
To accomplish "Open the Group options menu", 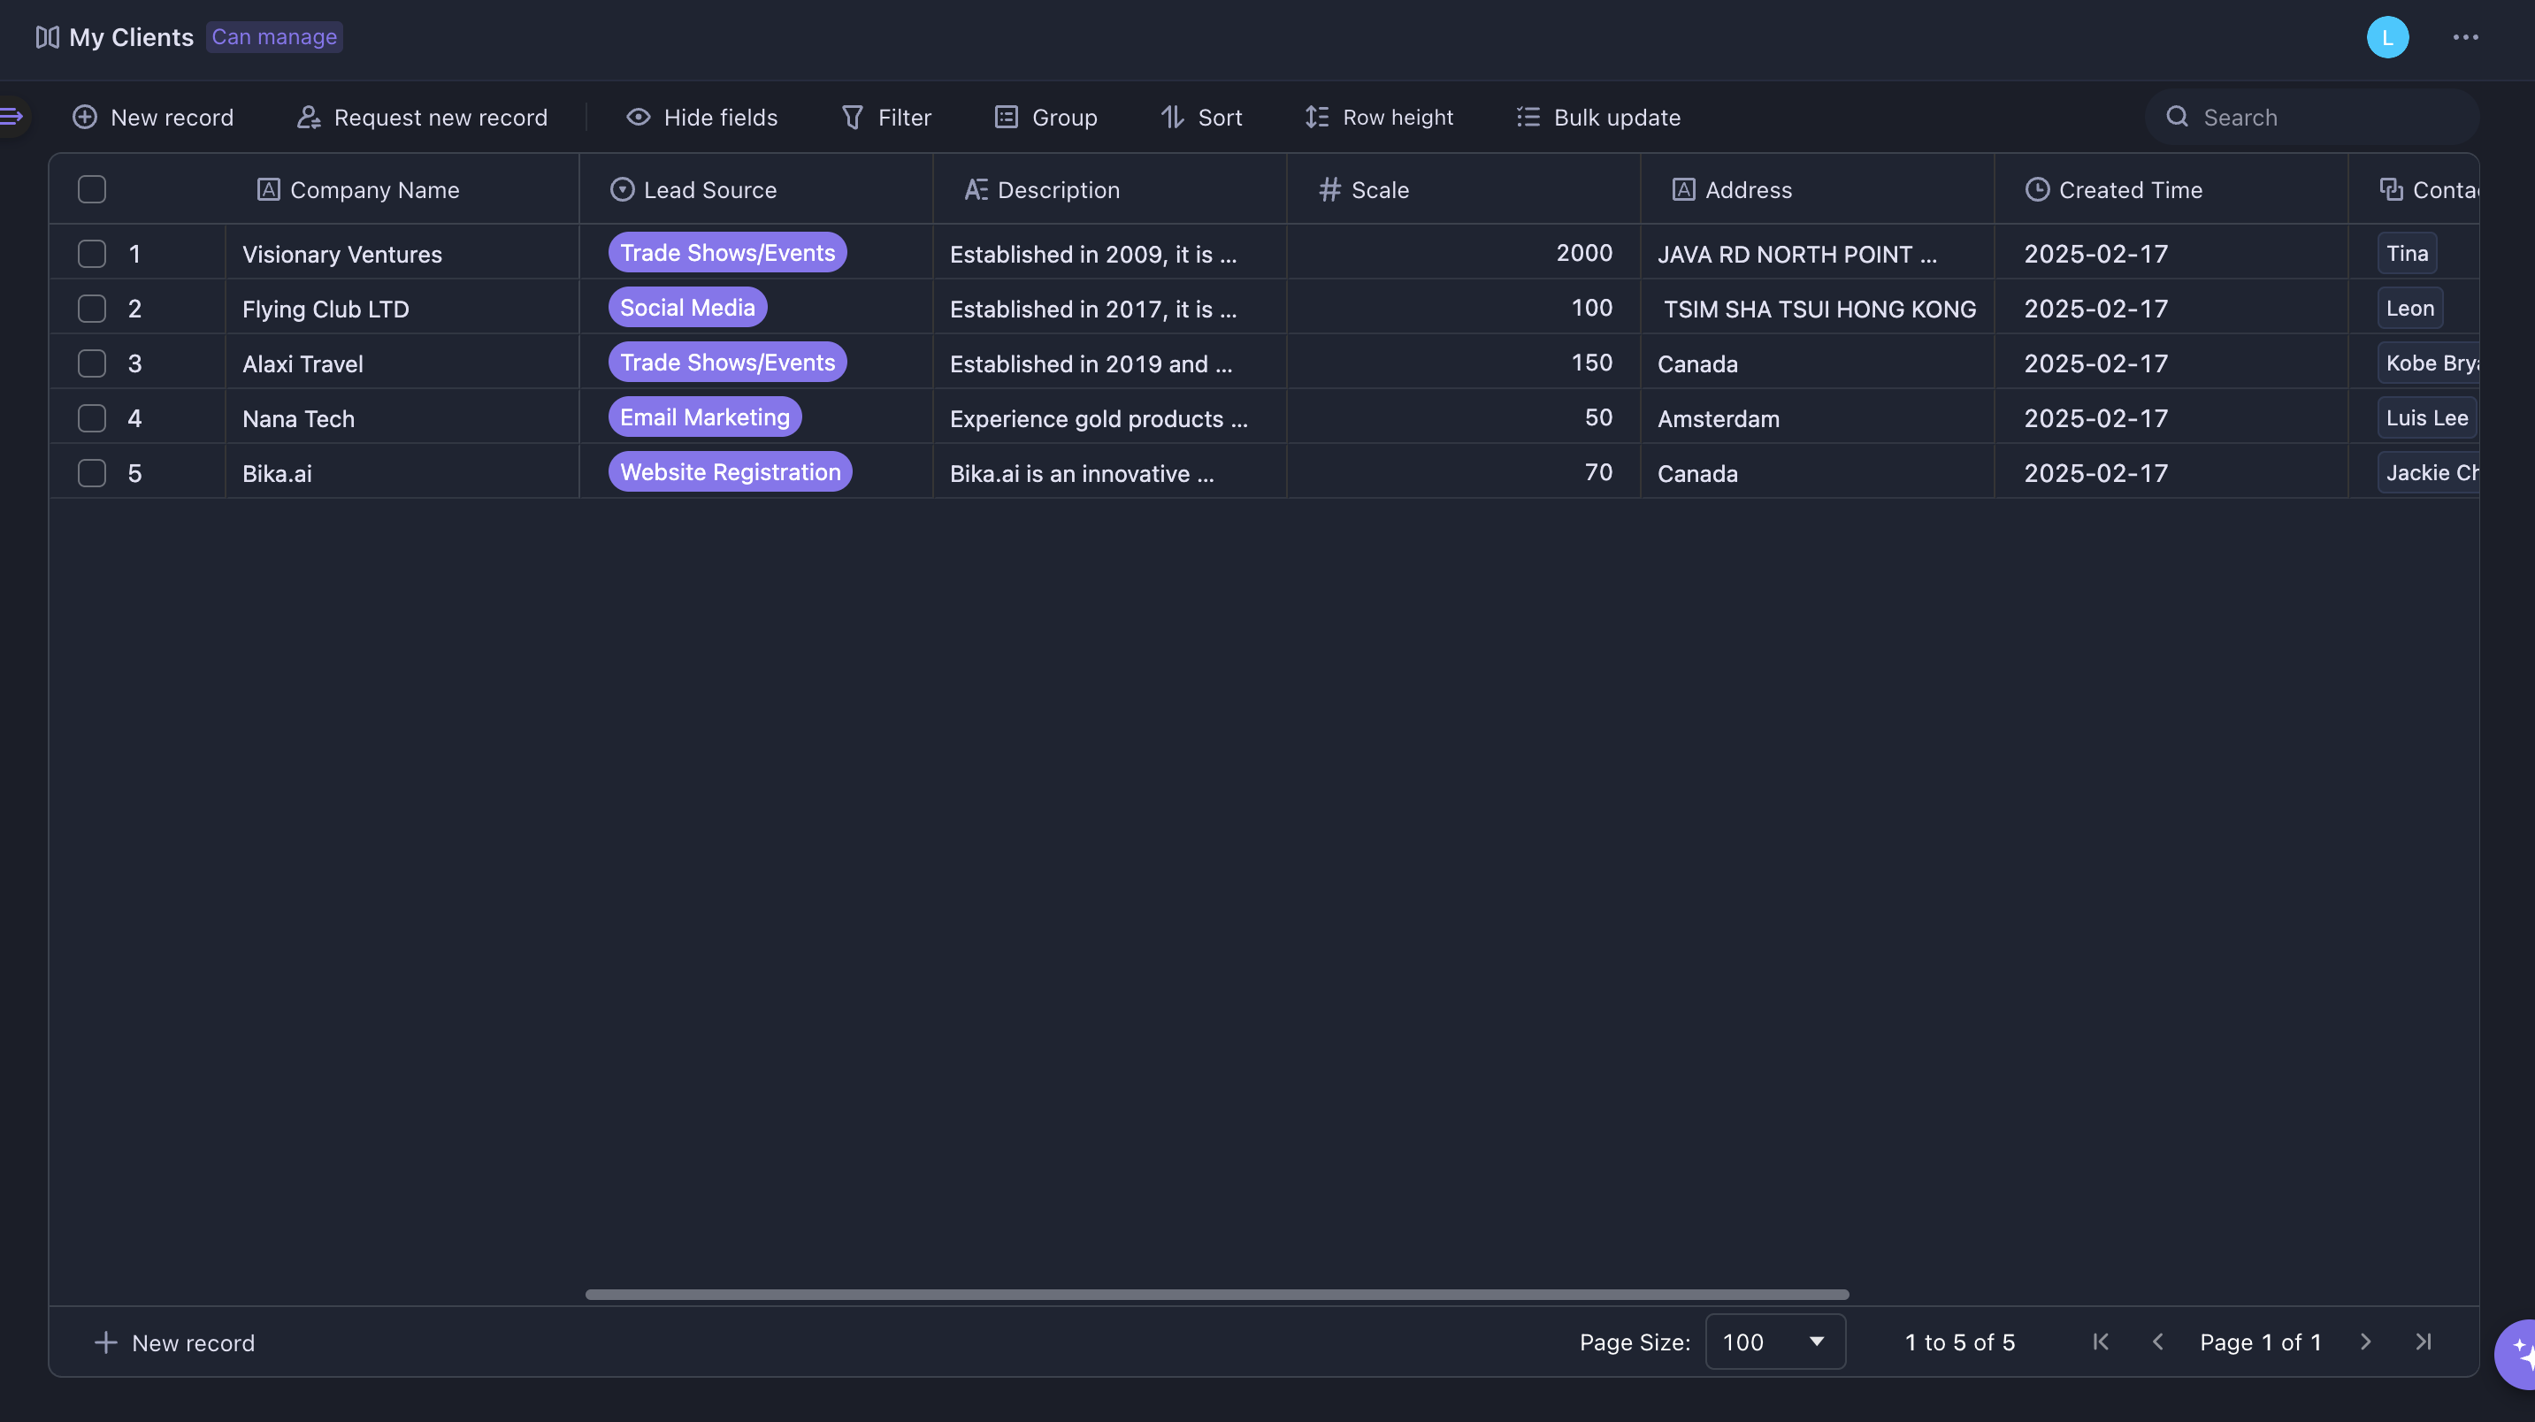I will pos(1045,117).
